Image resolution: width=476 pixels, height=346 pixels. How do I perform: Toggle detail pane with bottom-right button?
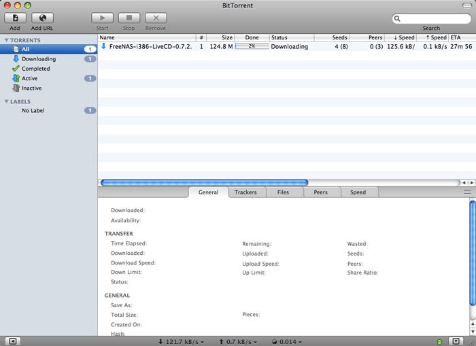(456, 341)
